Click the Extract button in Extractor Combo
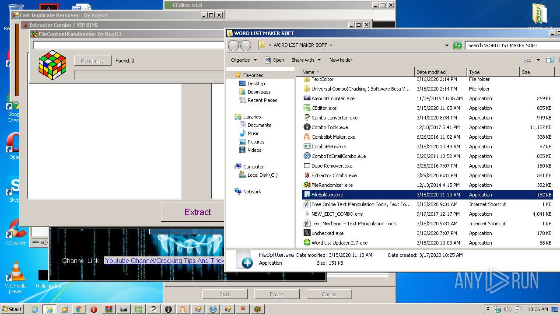Viewport: 560px width, 315px height. coord(197,212)
